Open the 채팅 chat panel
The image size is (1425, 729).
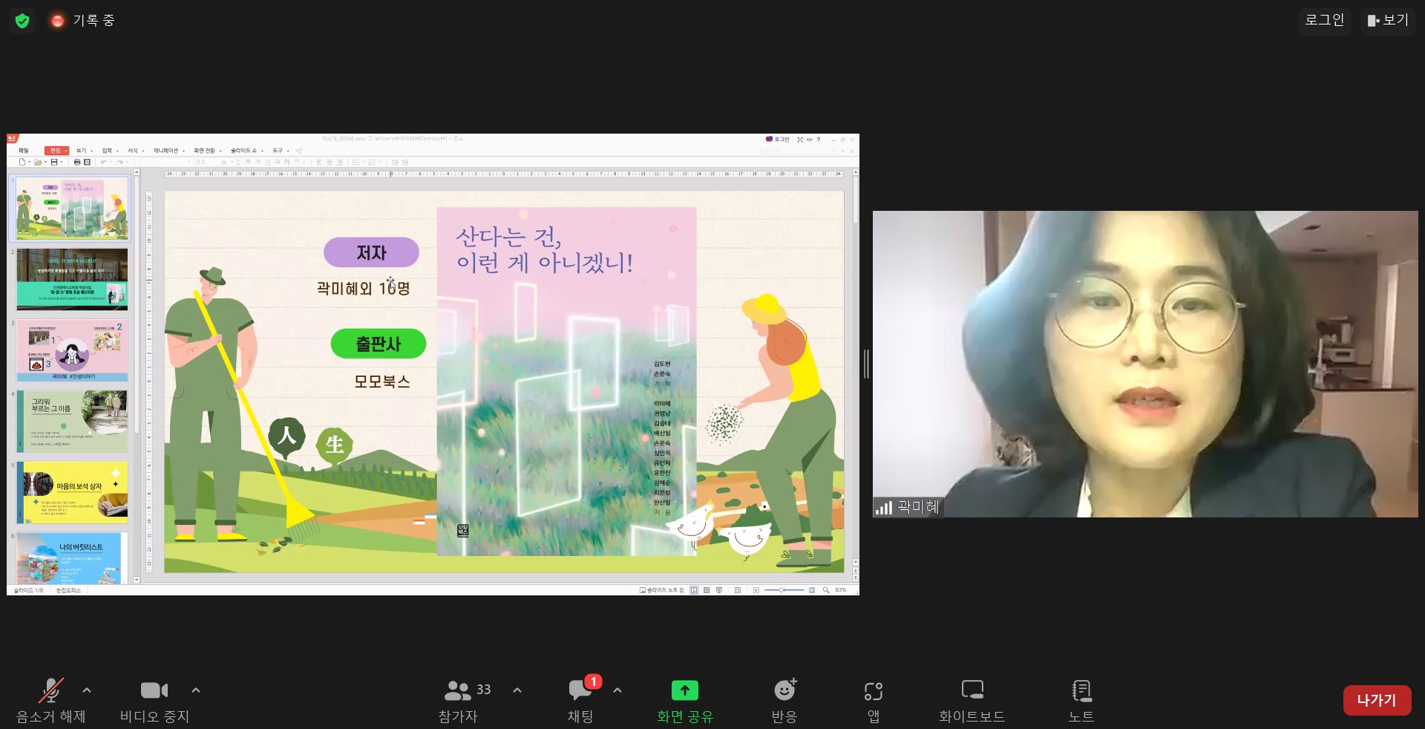pos(581,700)
